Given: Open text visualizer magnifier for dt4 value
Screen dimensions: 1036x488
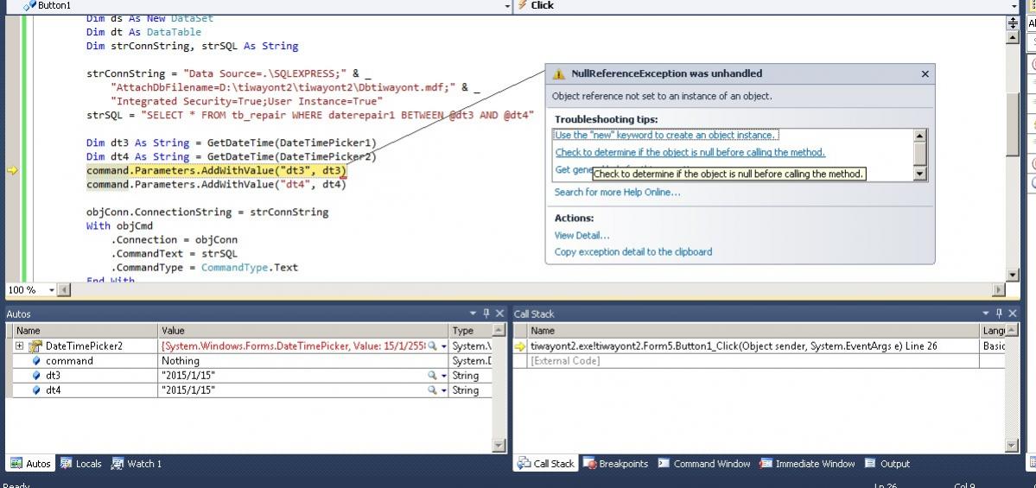Looking at the screenshot, I should 431,390.
